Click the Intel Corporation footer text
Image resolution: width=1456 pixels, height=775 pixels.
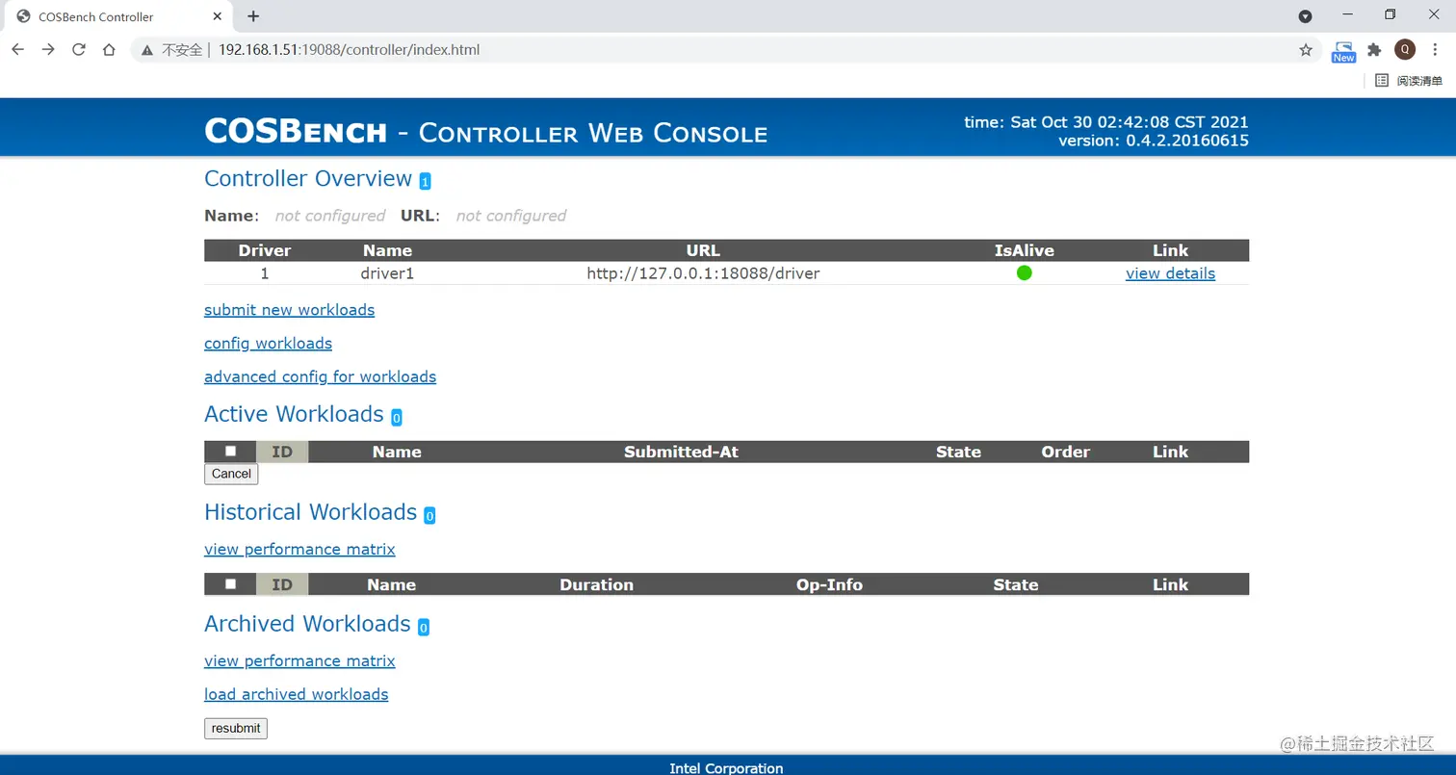(x=726, y=767)
